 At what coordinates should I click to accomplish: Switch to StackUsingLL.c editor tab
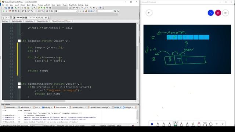tap(17, 21)
